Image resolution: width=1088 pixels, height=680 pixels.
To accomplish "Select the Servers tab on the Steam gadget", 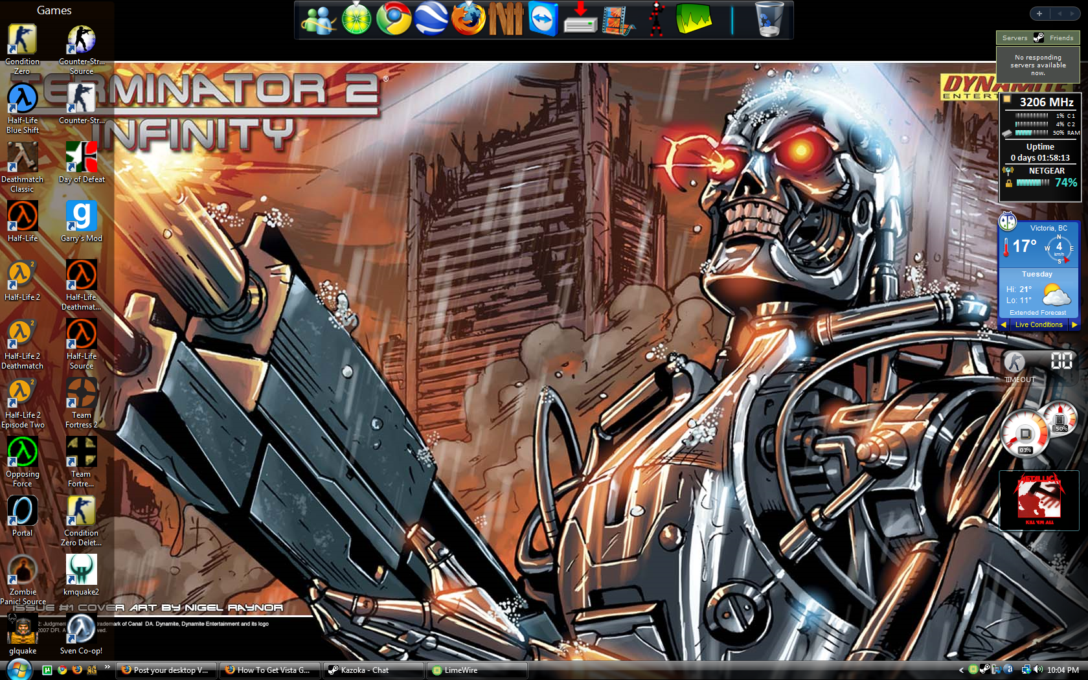I will [x=1015, y=38].
